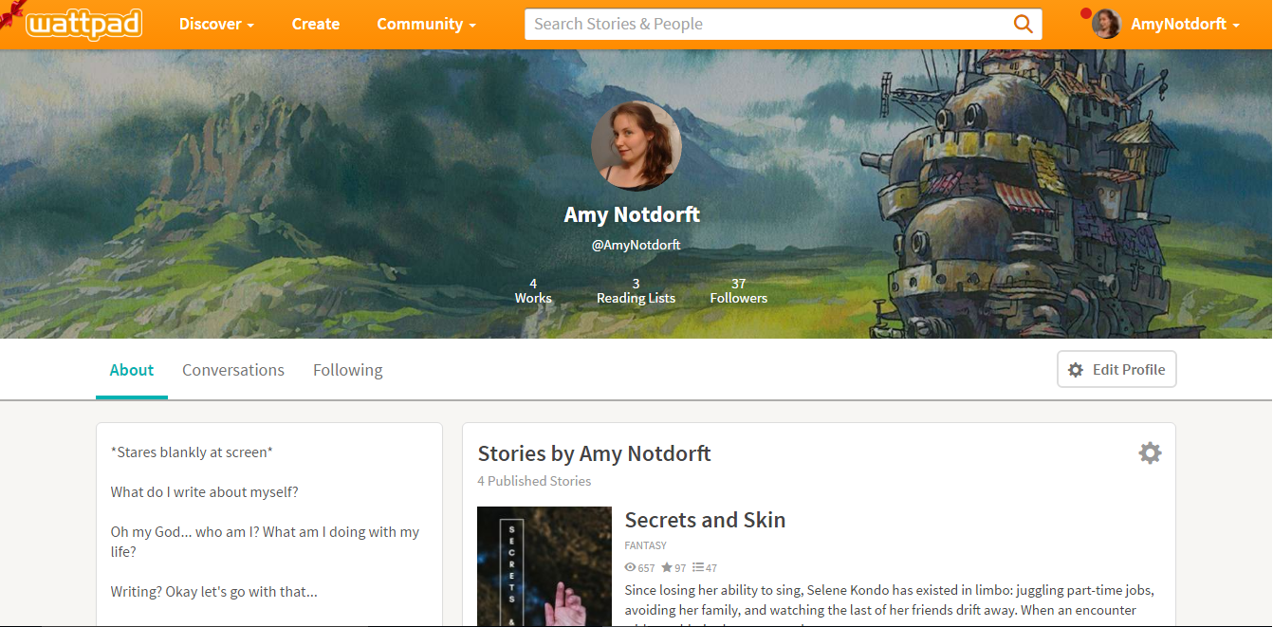
Task: Click the 37 Followers count
Action: tap(738, 289)
